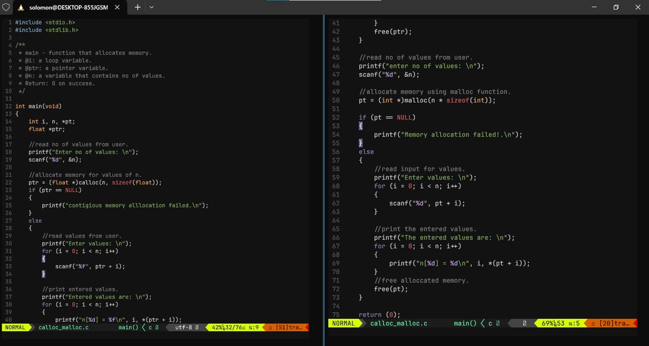Click 69% 53 position segment in right pane

(x=561, y=323)
